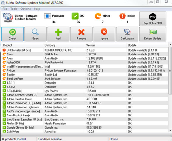Click the green OK checkmark summary icon
Image resolution: width=172 pixels, height=141 pixels.
pyautogui.click(x=75, y=16)
